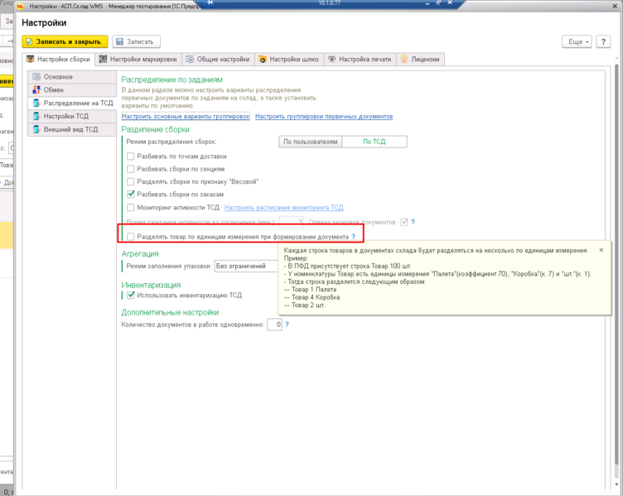The image size is (623, 496).
Task: Click the 'Настройки ТСД' sidebar icon
Action: (x=36, y=116)
